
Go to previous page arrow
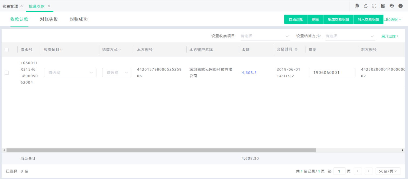coord(358,171)
